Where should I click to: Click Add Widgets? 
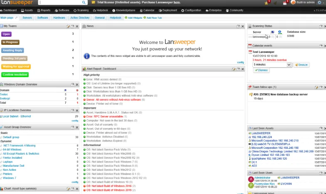click(133, 18)
